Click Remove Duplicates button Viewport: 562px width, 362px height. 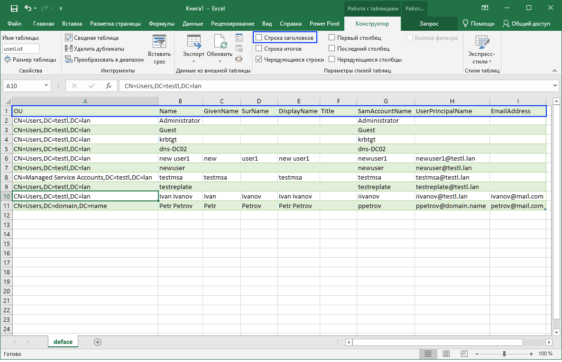(x=94, y=48)
